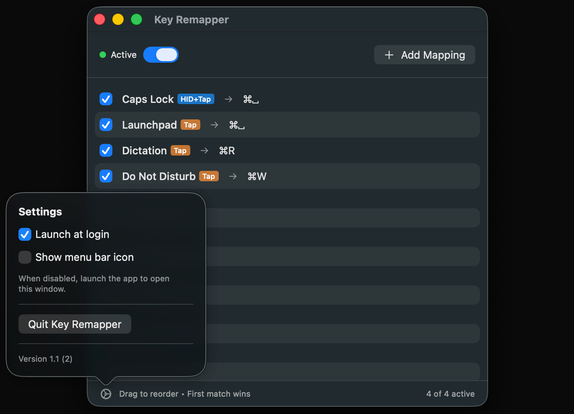Uncheck Launch at login

[x=24, y=234]
